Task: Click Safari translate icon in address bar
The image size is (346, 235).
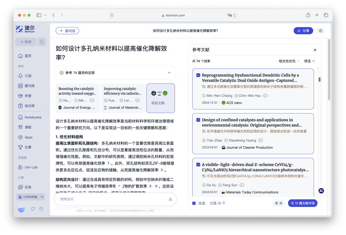Action: coord(229,15)
